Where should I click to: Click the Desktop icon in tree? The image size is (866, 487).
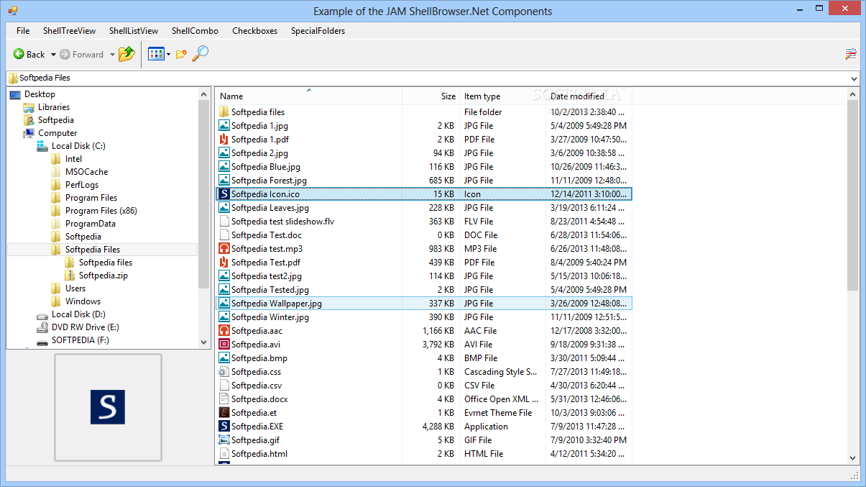point(15,94)
